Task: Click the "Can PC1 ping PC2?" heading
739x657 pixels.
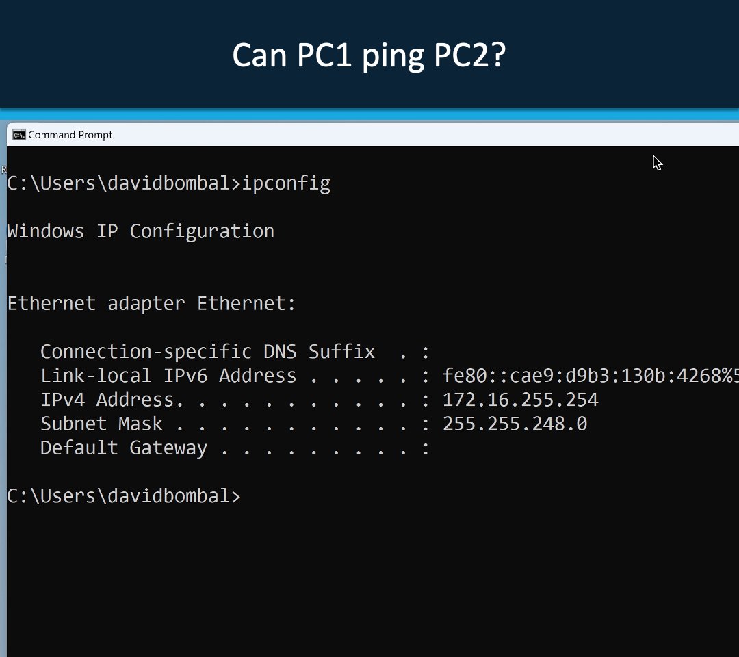Action: (x=369, y=55)
